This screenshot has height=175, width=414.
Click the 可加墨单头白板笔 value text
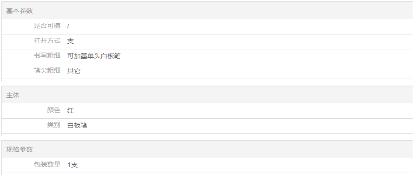(94, 56)
